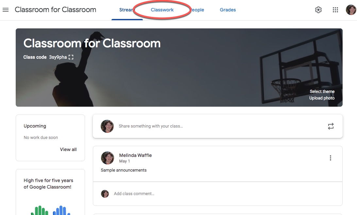Click Classroom for Classroom header title
The width and height of the screenshot is (357, 215).
(x=55, y=10)
